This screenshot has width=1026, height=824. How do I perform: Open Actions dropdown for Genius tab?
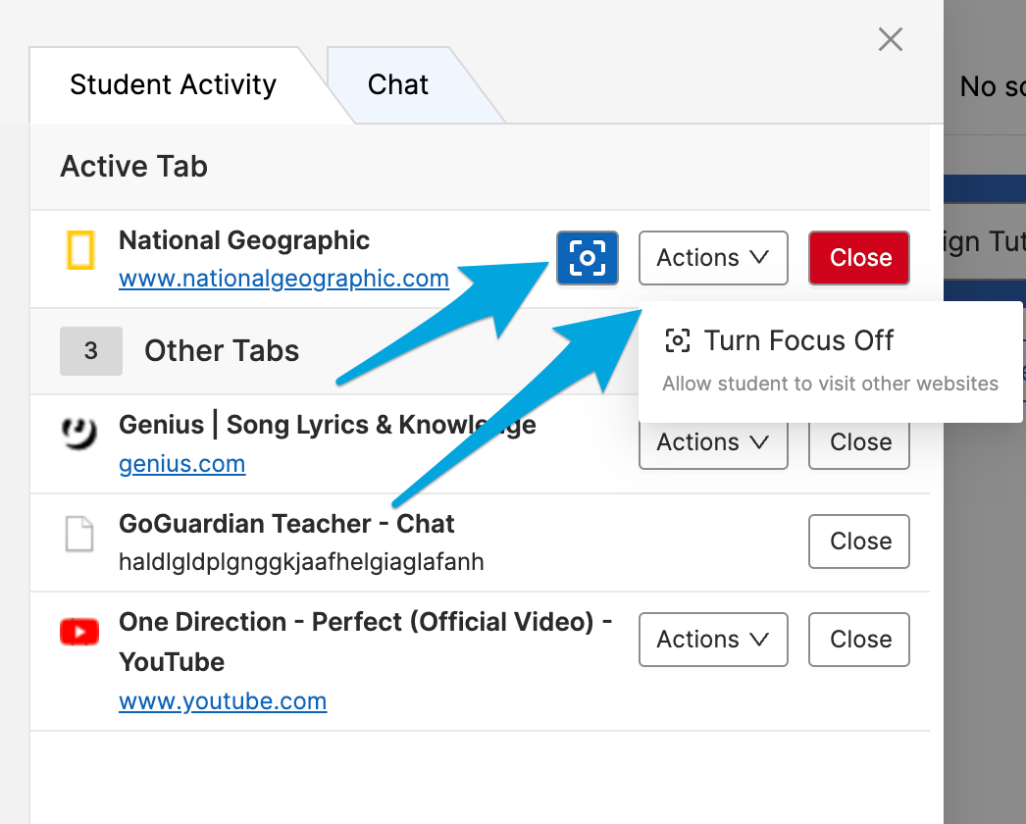pos(713,445)
